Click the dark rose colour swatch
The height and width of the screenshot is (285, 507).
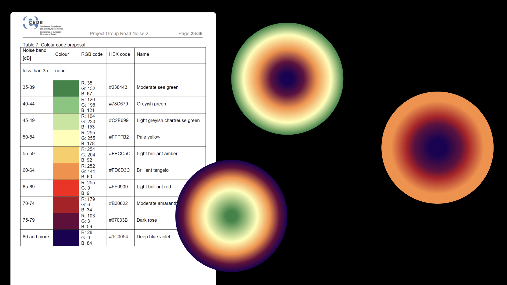66,221
